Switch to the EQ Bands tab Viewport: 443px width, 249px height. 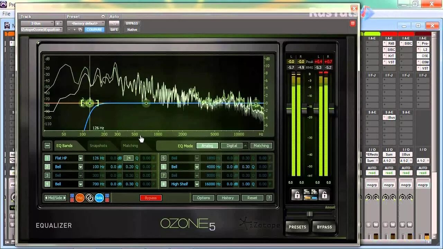[x=64, y=146]
